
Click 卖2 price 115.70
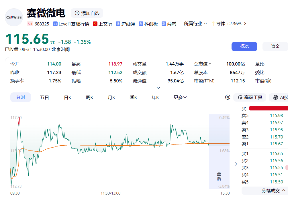[277, 137]
